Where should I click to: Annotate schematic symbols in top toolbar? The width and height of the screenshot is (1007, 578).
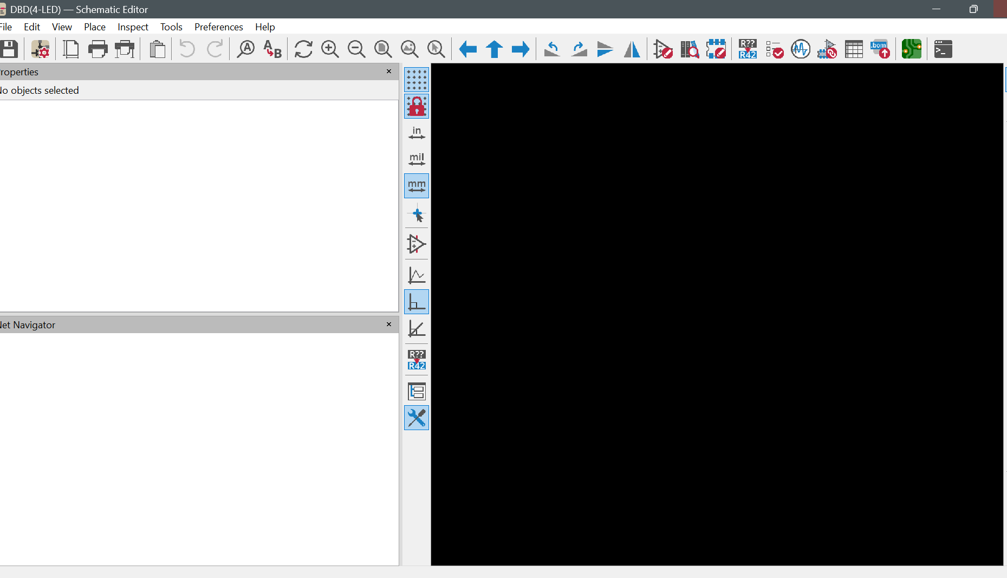(x=748, y=49)
